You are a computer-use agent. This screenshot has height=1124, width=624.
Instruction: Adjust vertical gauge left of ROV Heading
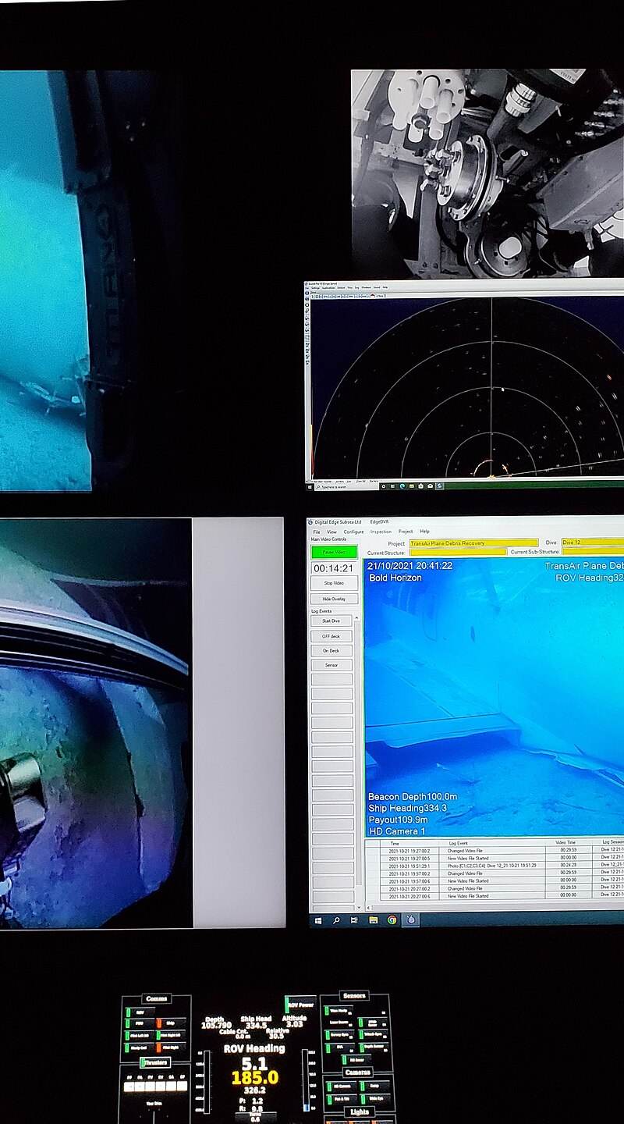(x=207, y=1080)
